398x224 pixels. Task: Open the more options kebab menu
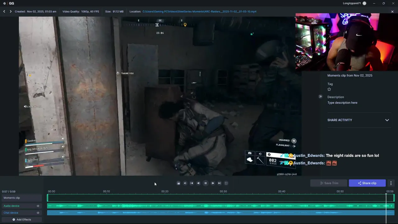point(391,183)
